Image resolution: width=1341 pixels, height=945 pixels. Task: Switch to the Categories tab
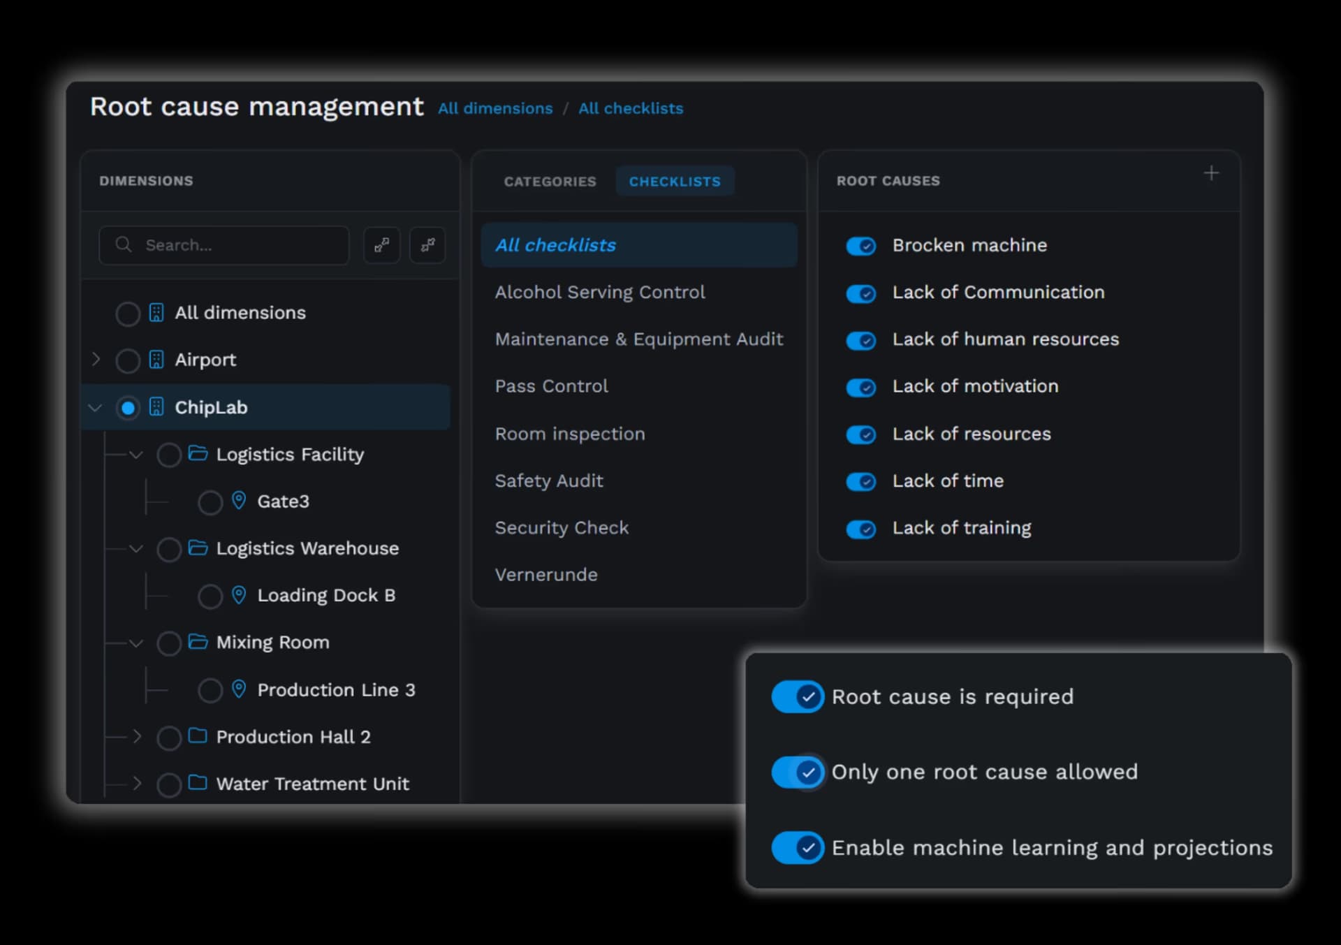tap(550, 182)
